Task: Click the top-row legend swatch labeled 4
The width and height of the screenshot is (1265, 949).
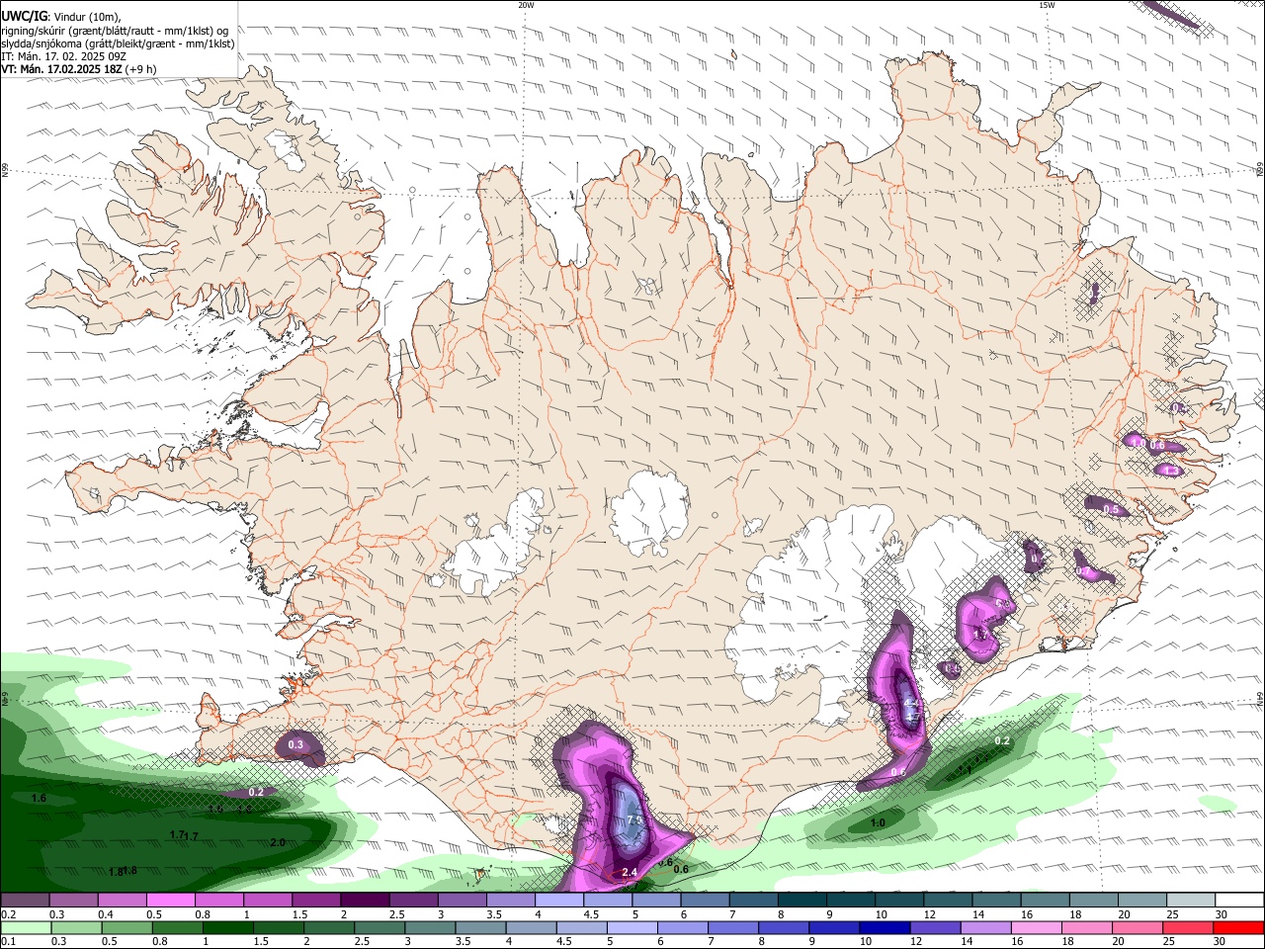Action: coord(558,901)
